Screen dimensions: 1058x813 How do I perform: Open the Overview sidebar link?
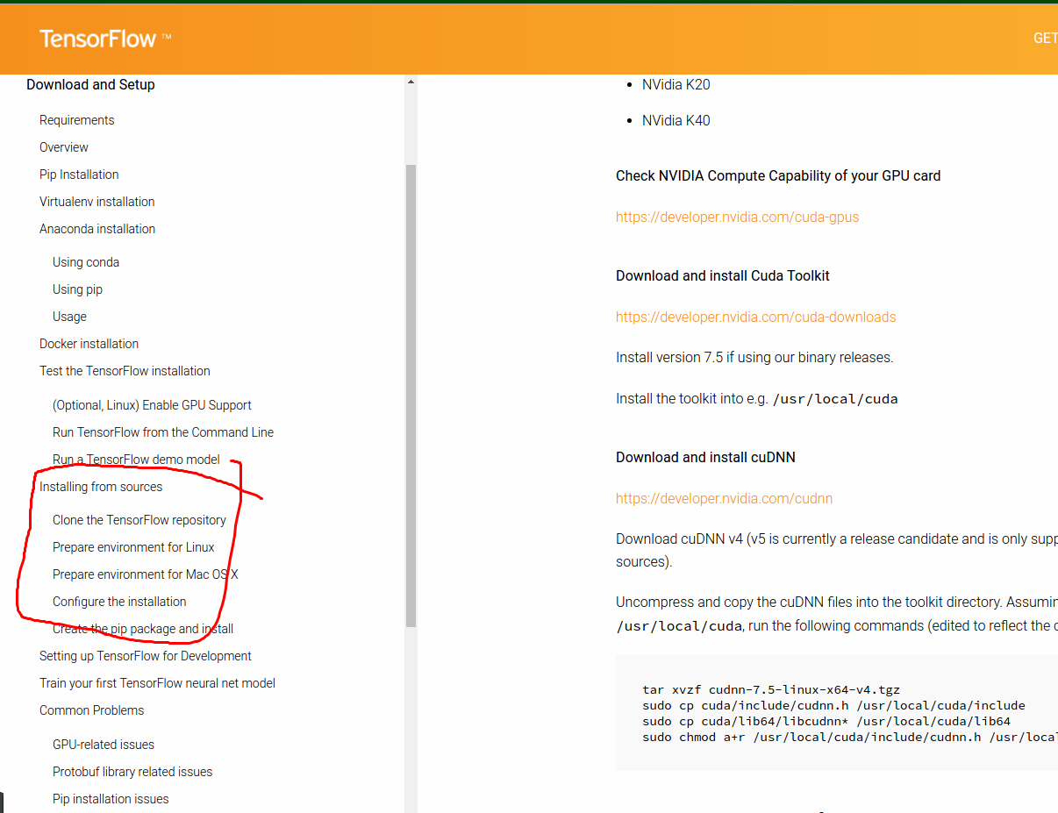click(64, 147)
